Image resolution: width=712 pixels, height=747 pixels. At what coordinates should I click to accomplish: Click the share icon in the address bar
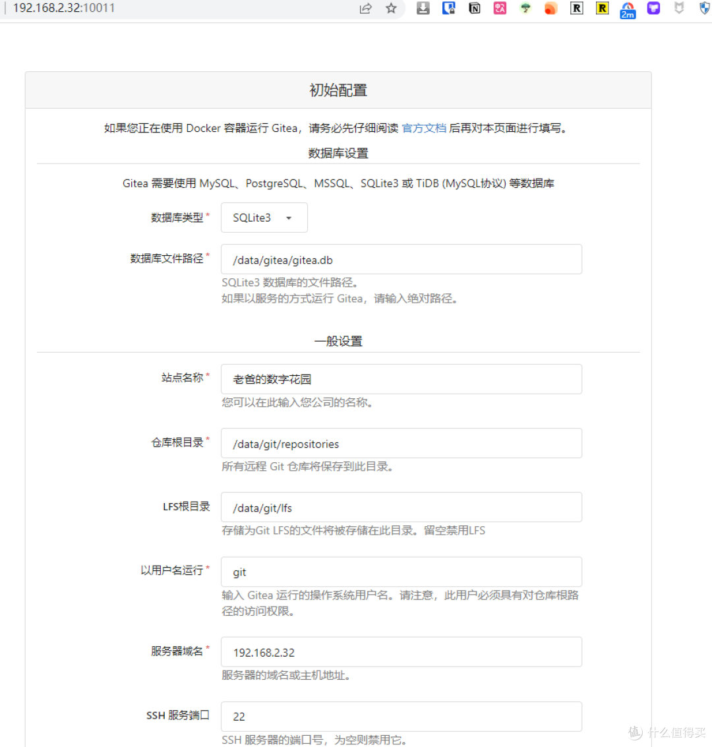click(365, 9)
